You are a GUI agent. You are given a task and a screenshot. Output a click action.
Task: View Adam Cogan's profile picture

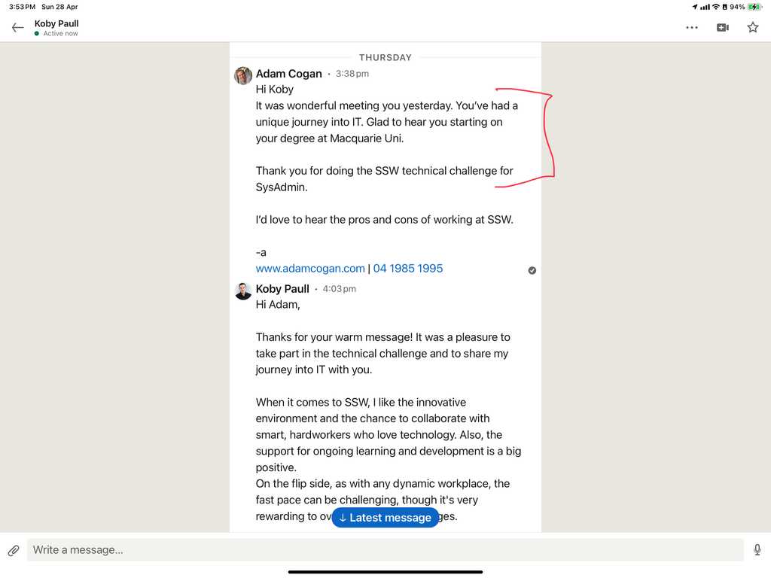pyautogui.click(x=242, y=75)
